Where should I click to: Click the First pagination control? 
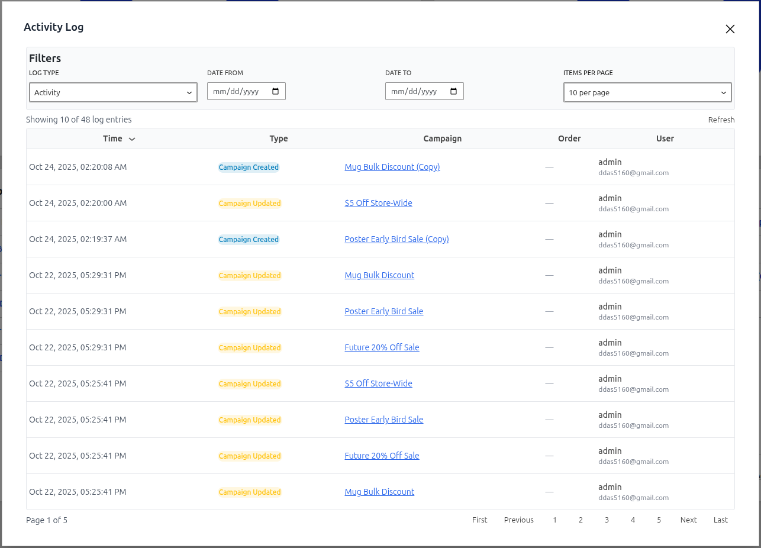pos(479,520)
